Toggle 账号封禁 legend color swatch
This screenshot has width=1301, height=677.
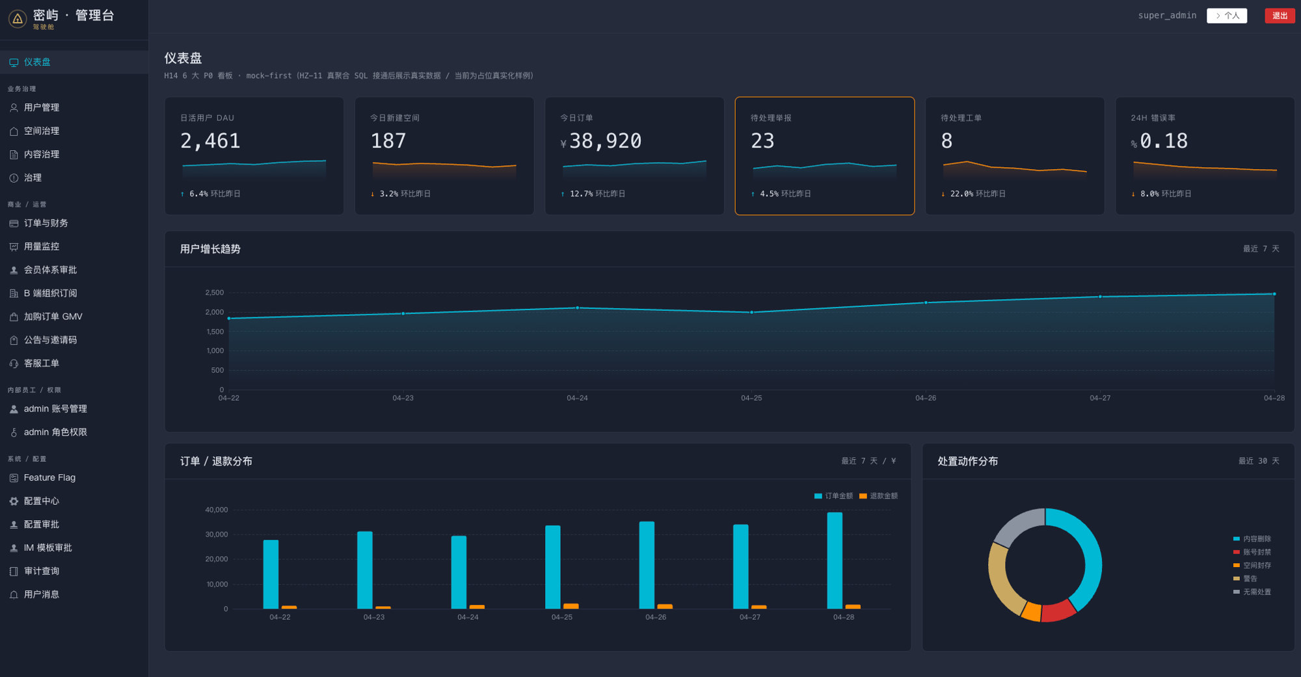coord(1236,552)
